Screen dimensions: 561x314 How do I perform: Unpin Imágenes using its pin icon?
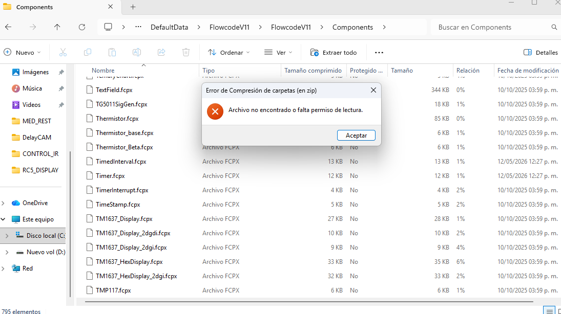61,72
